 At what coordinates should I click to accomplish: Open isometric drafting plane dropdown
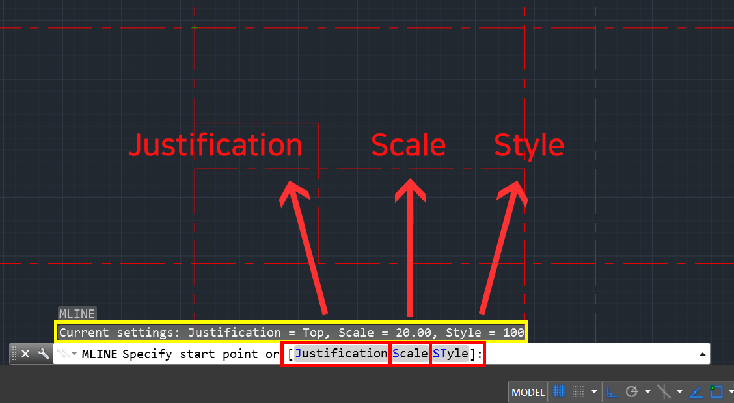679,392
